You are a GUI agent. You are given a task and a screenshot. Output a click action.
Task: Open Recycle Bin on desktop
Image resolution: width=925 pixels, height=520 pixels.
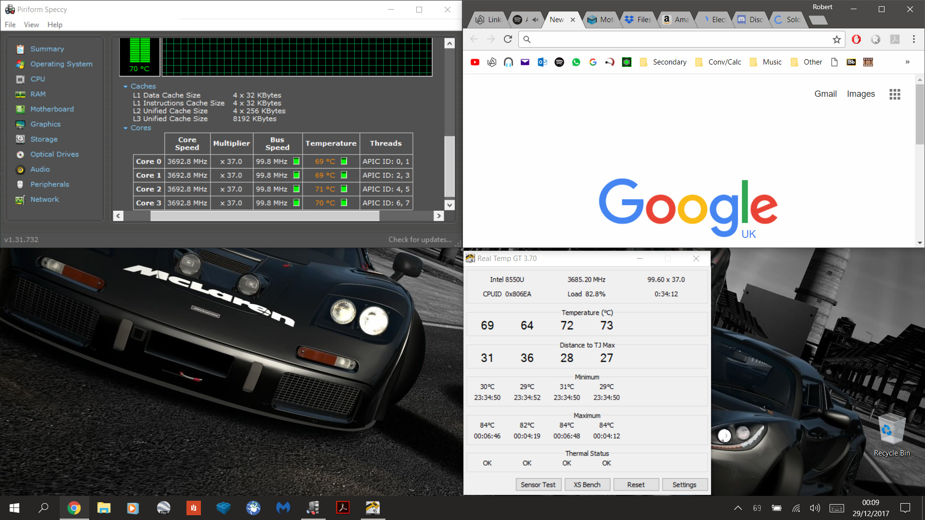(891, 435)
